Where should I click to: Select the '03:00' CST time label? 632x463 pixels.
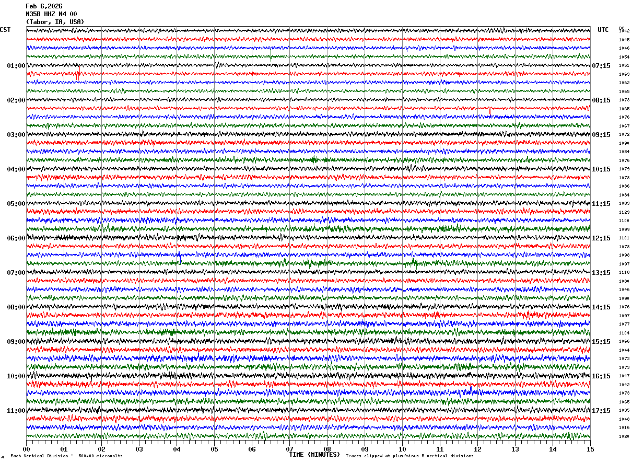pyautogui.click(x=16, y=135)
